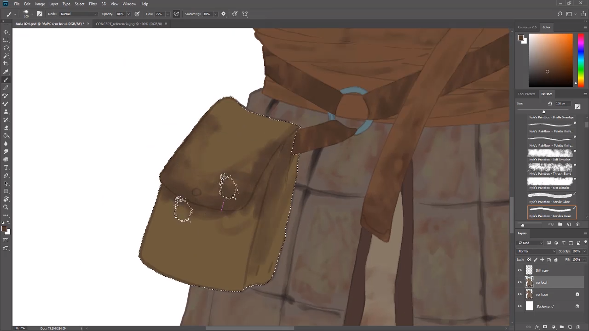Toggle airbrush build-up effects

(176, 14)
